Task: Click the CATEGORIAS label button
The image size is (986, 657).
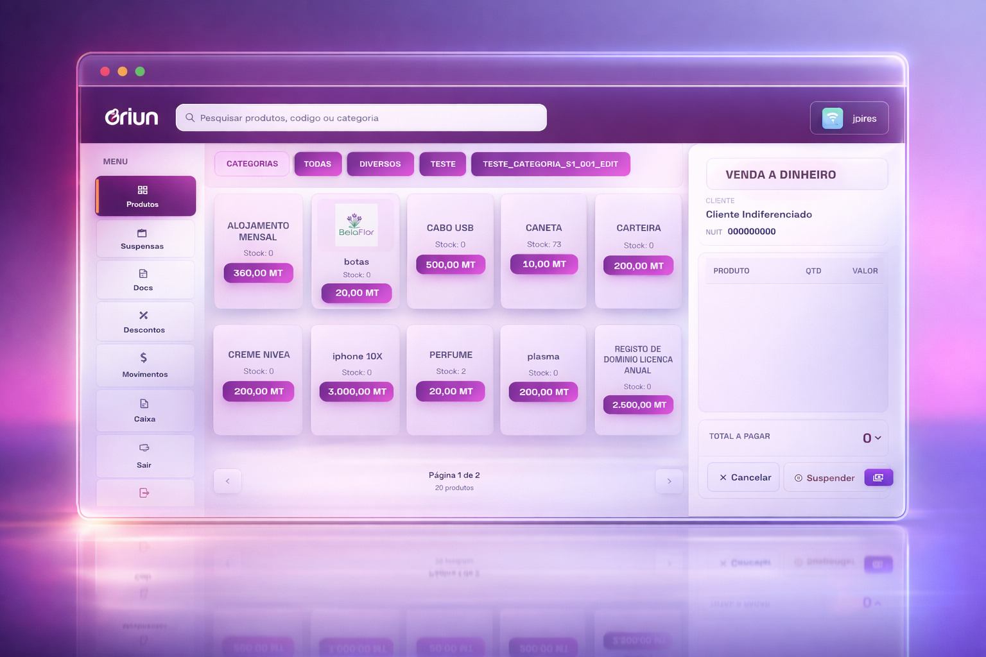Action: pyautogui.click(x=252, y=164)
